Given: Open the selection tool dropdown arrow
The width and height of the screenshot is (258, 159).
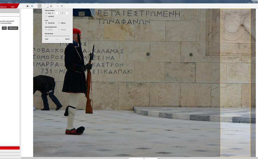Looking at the screenshot, I should (48, 7).
